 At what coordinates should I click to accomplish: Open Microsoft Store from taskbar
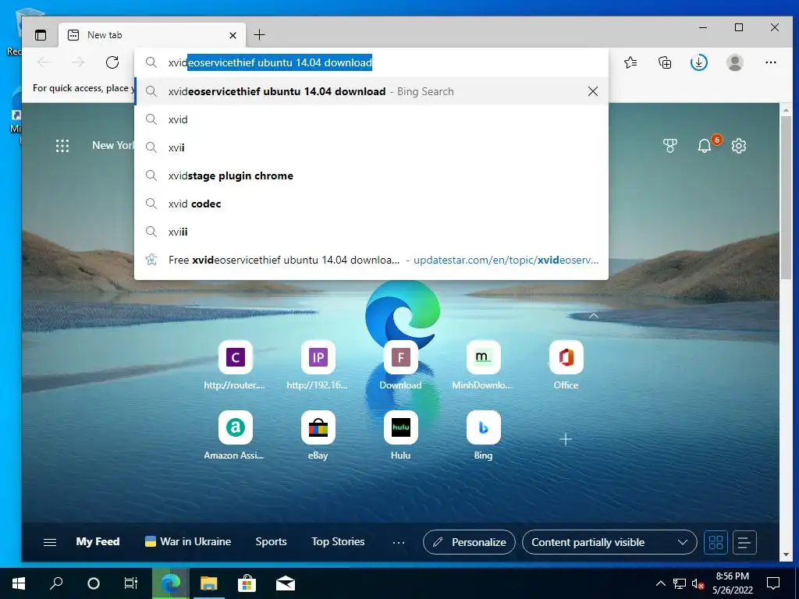[247, 583]
